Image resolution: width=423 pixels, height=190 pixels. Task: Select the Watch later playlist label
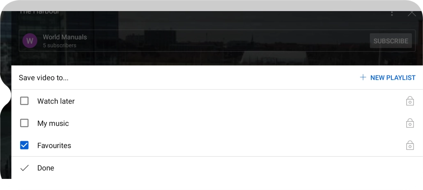(x=56, y=101)
